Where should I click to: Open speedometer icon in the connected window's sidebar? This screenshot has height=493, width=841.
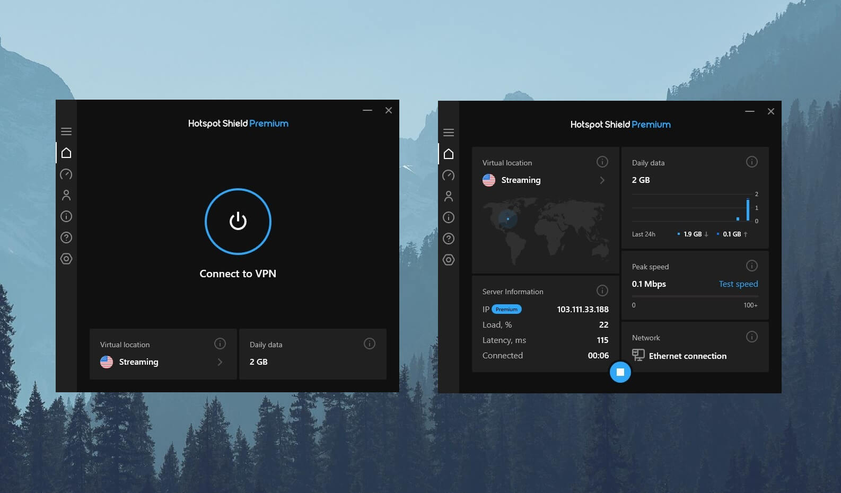(x=449, y=175)
